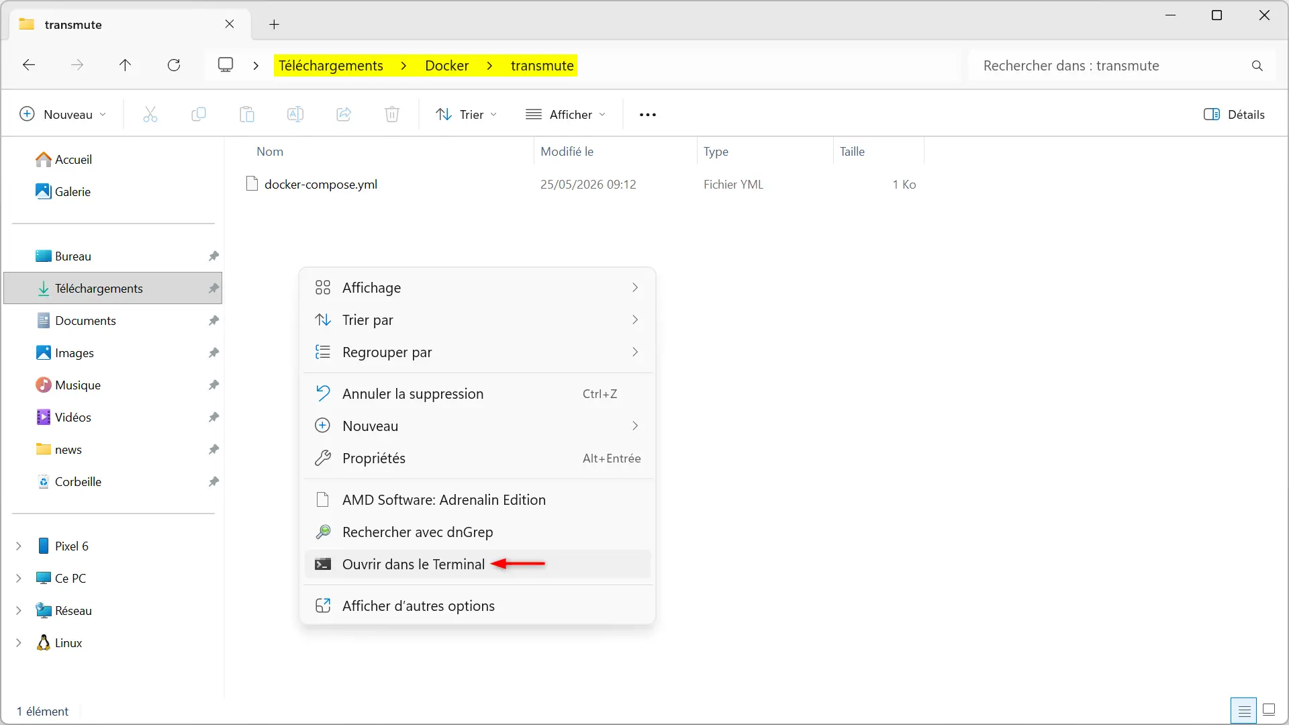Open the three-dots more options menu
This screenshot has width=1289, height=725.
pos(648,115)
